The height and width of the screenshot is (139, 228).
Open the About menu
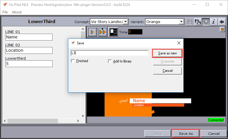pos(17,12)
